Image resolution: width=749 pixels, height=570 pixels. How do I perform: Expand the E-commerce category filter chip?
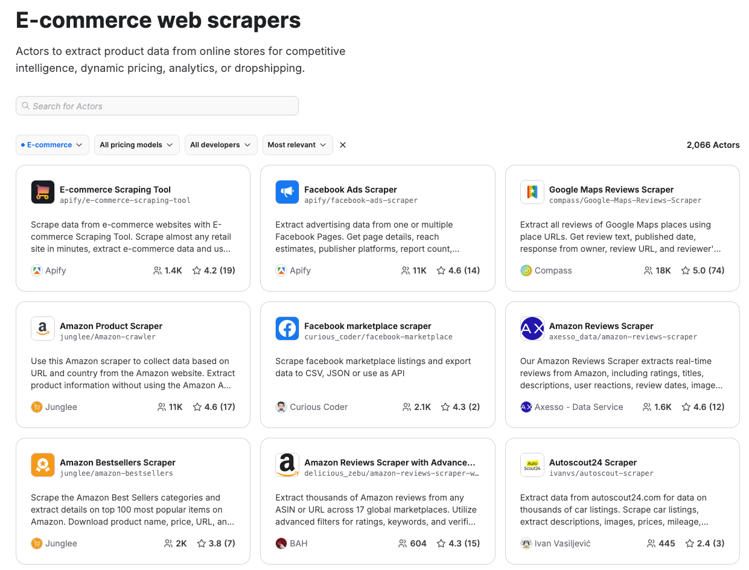tap(52, 145)
